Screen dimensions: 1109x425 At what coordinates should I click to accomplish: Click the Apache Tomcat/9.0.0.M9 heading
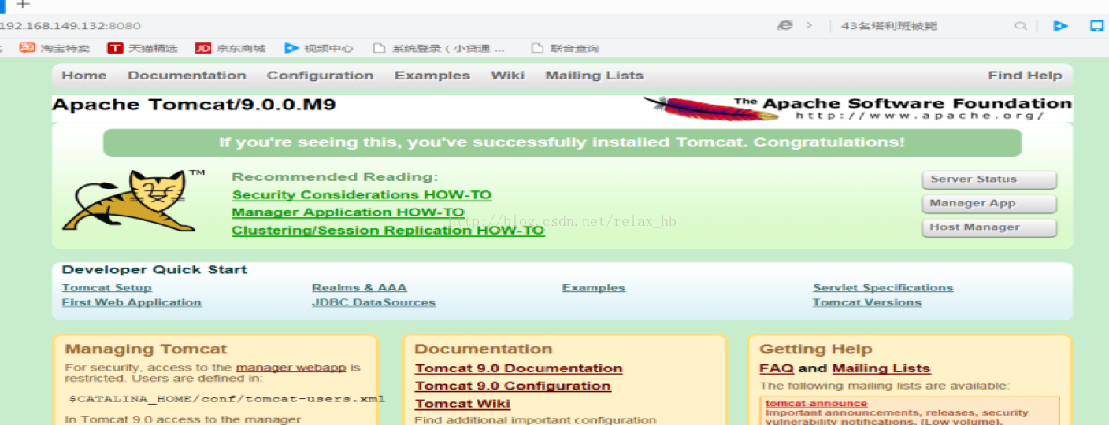coord(194,105)
